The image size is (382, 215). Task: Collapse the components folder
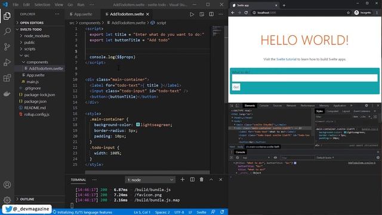37,62
